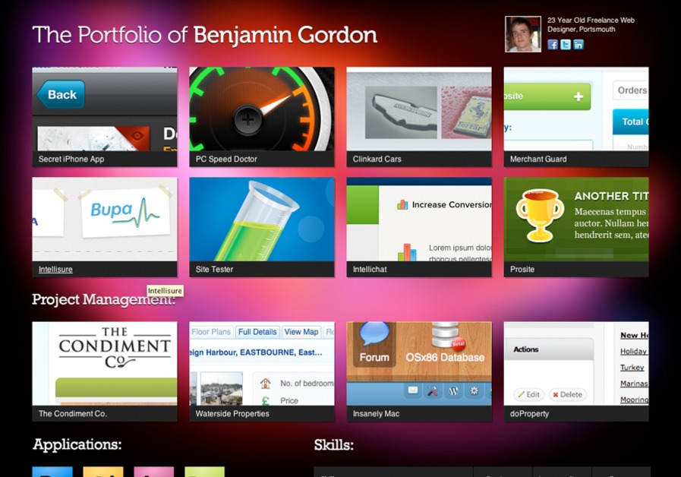Open the Prosite trophy thumbnail
681x477 pixels.
pyautogui.click(x=576, y=220)
